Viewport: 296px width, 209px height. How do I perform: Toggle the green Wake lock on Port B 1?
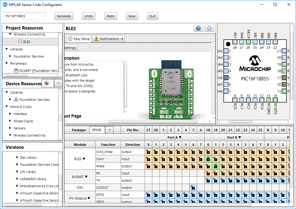[x=215, y=166]
